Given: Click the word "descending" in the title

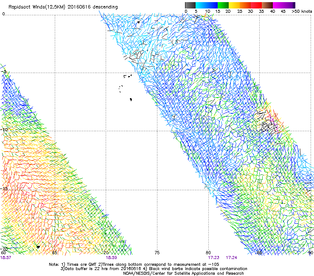Looking at the screenshot, I should pyautogui.click(x=105, y=7).
